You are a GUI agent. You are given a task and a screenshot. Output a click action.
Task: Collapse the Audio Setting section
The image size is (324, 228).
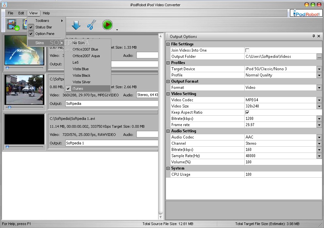pyautogui.click(x=168, y=131)
